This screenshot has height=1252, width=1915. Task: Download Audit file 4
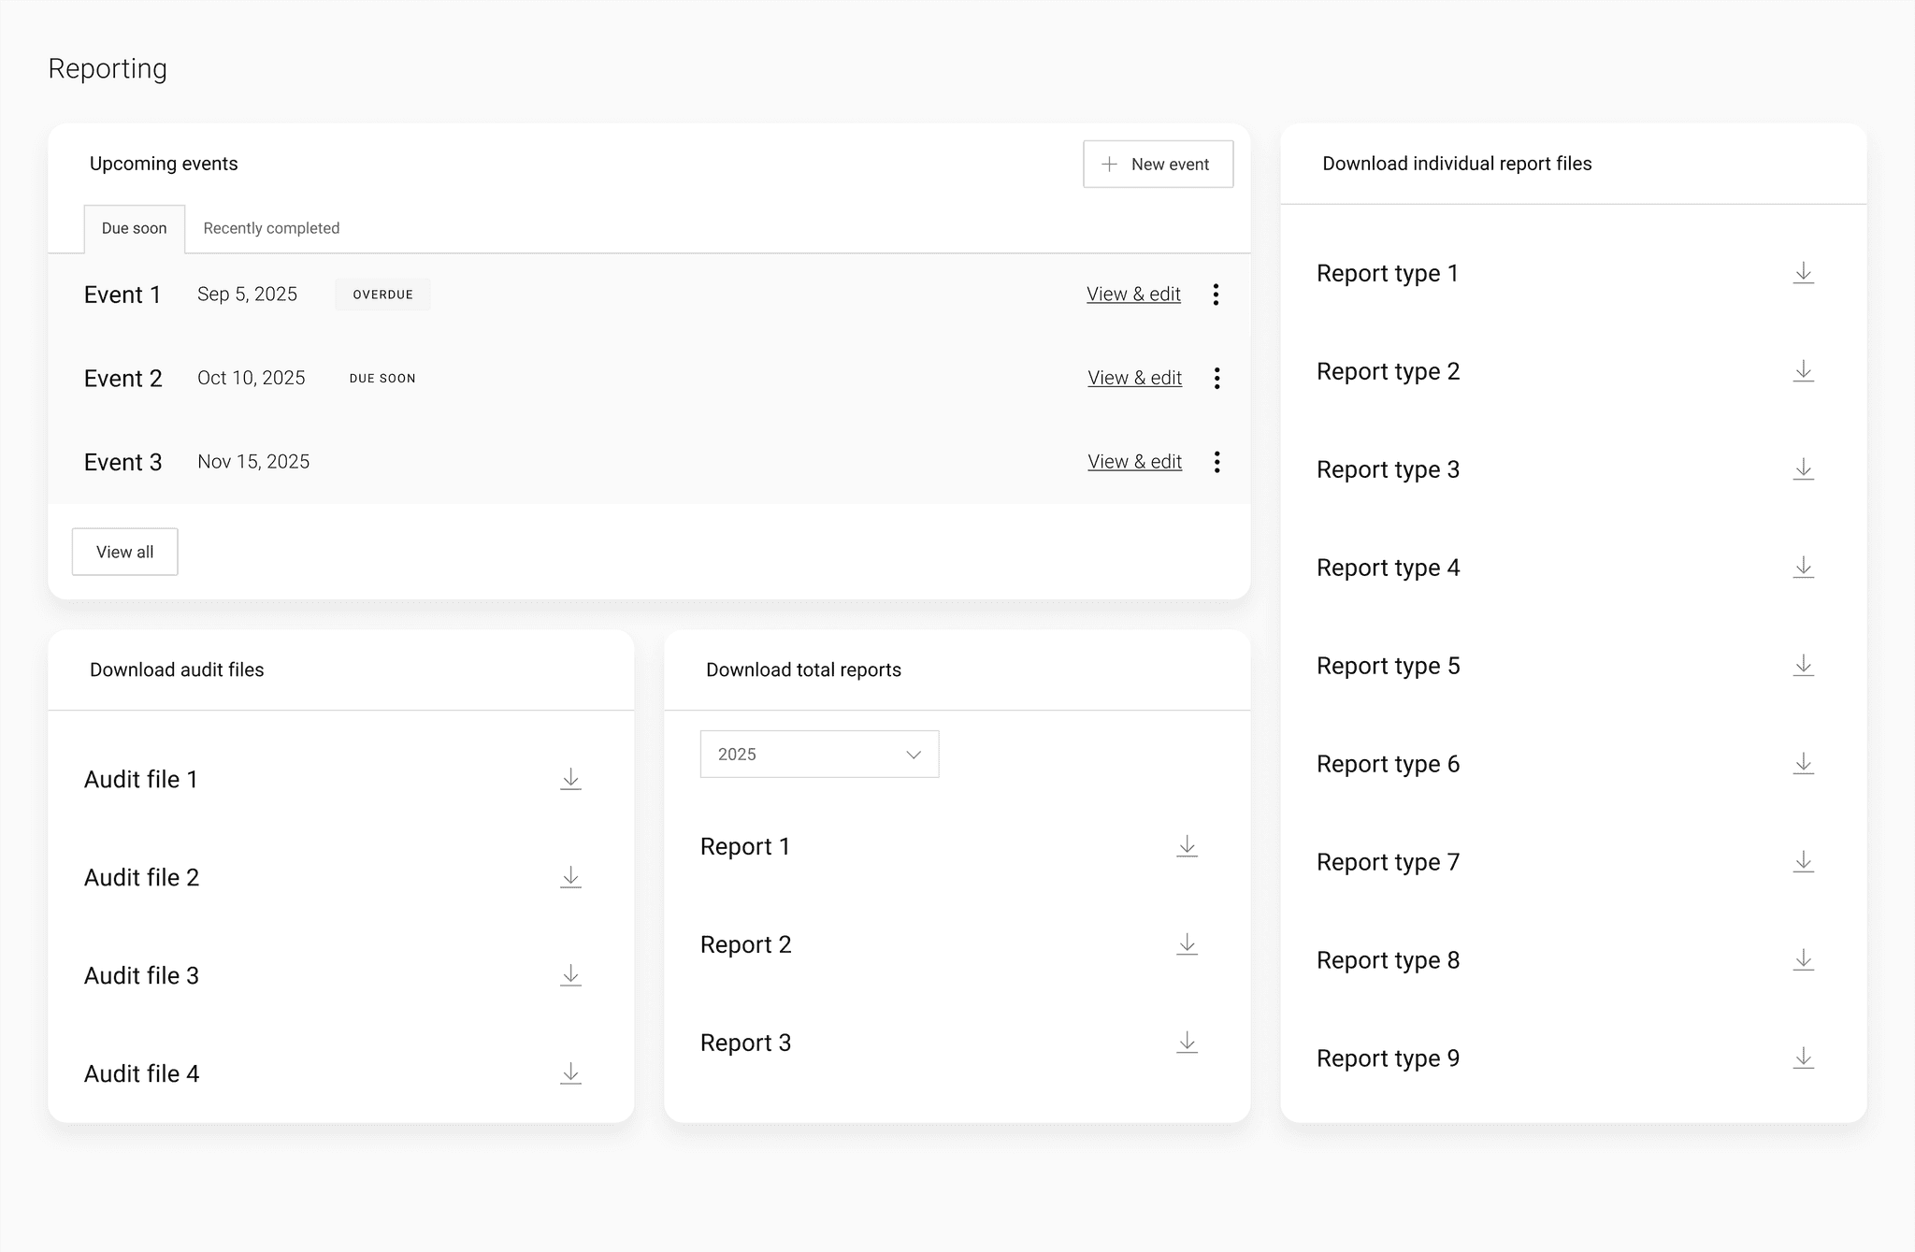tap(570, 1073)
